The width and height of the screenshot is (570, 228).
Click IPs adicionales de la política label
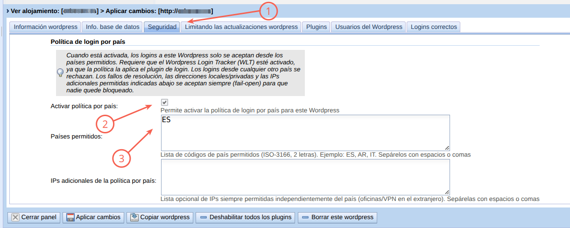(103, 180)
